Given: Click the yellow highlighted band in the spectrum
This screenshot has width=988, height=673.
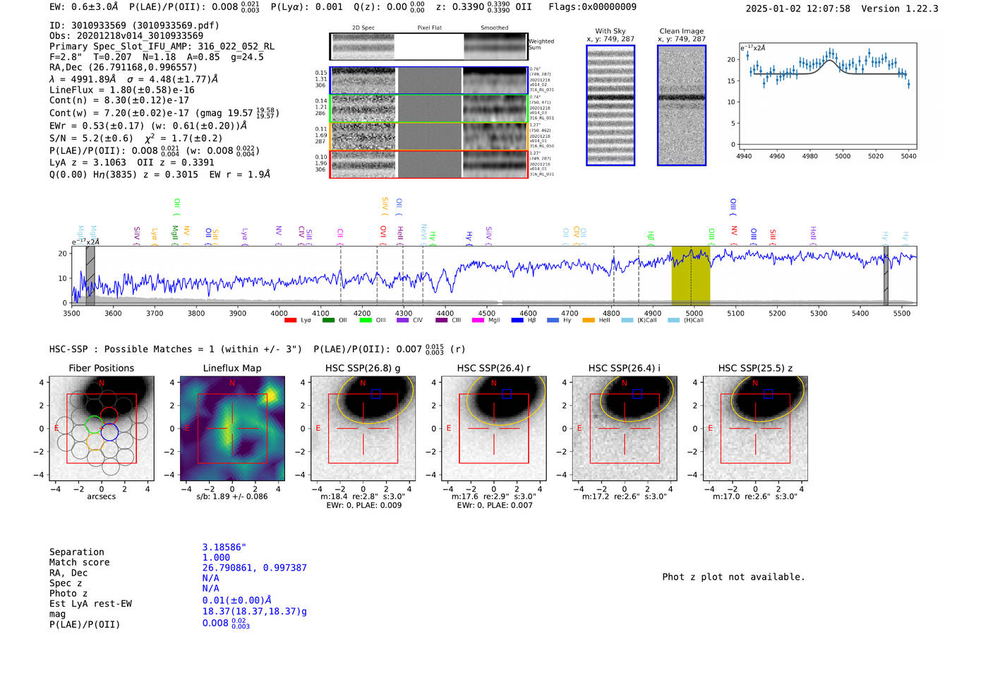Looking at the screenshot, I should 691,275.
